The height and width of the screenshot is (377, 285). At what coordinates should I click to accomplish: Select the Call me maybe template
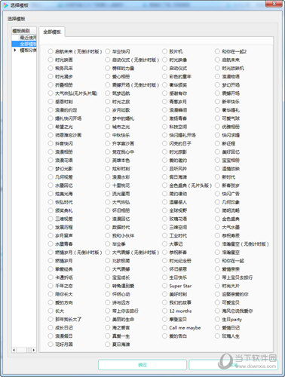click(x=164, y=328)
